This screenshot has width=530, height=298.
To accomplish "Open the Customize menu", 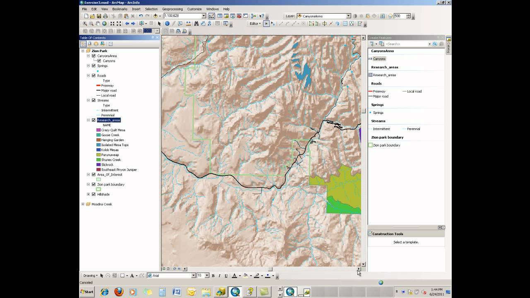I will coord(194,9).
